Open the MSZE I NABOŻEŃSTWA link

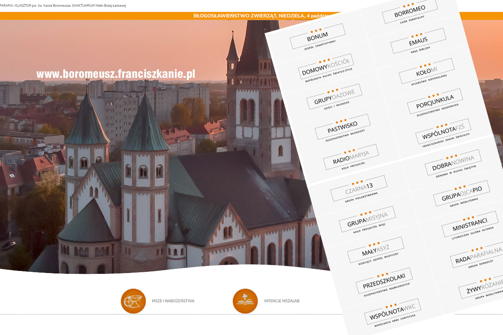173,301
